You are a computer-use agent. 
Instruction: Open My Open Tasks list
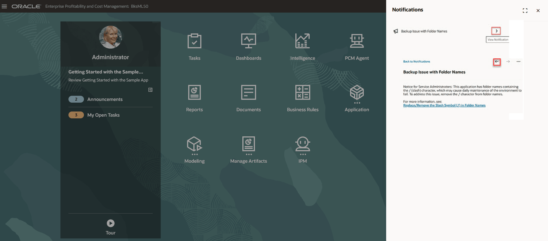(103, 115)
